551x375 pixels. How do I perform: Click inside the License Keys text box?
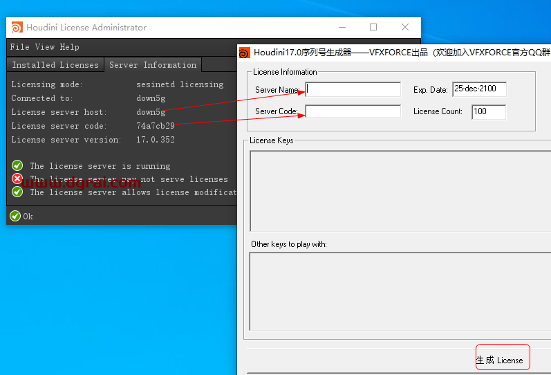coord(400,191)
